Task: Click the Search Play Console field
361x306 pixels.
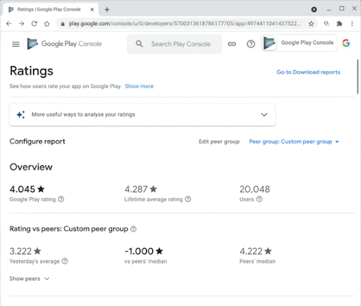Action: [x=174, y=44]
